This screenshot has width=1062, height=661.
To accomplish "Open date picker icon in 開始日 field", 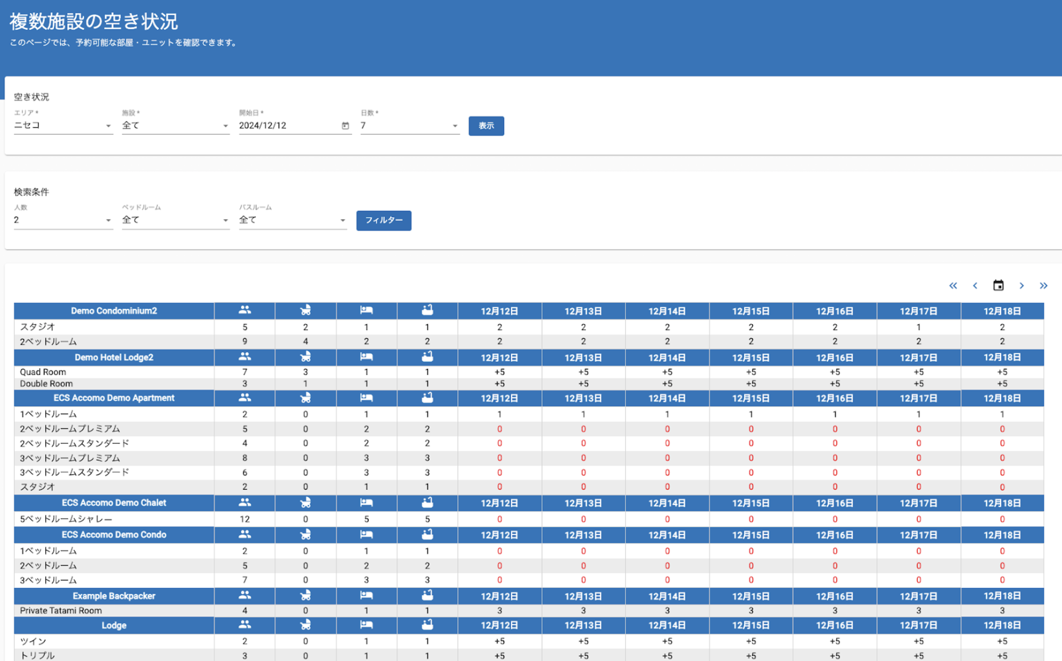I will coord(345,126).
